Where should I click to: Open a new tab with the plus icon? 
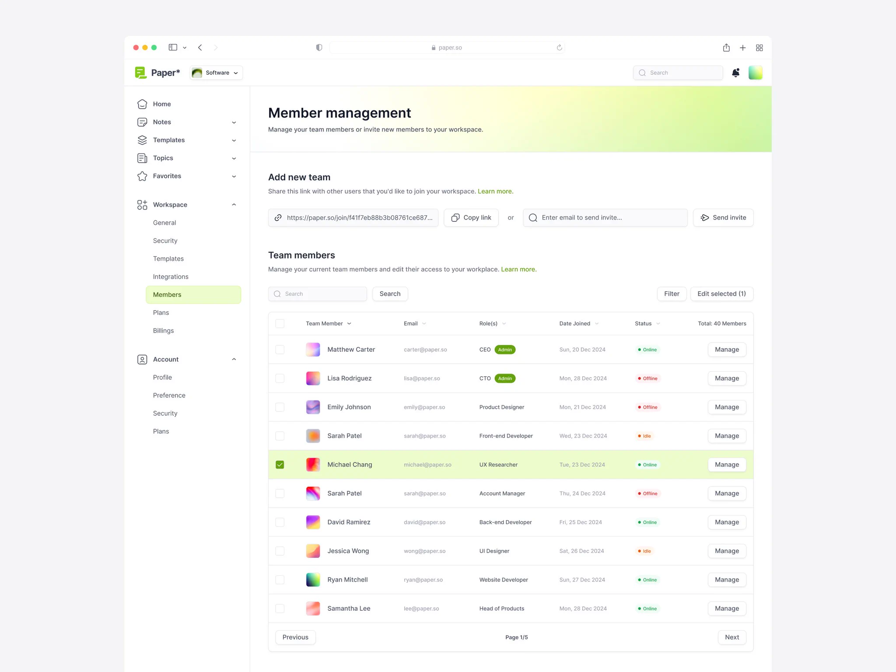pyautogui.click(x=742, y=48)
